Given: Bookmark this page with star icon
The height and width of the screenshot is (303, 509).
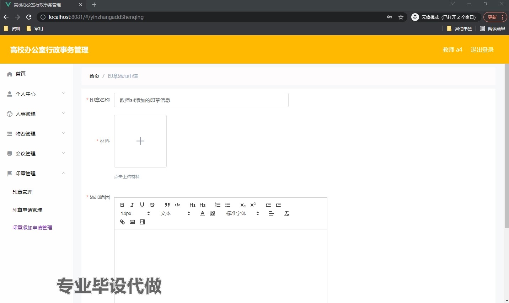Looking at the screenshot, I should tap(401, 17).
